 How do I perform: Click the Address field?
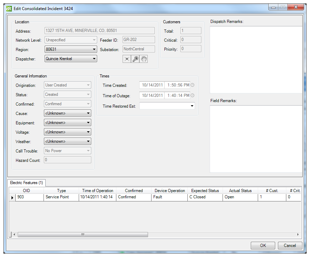100,31
